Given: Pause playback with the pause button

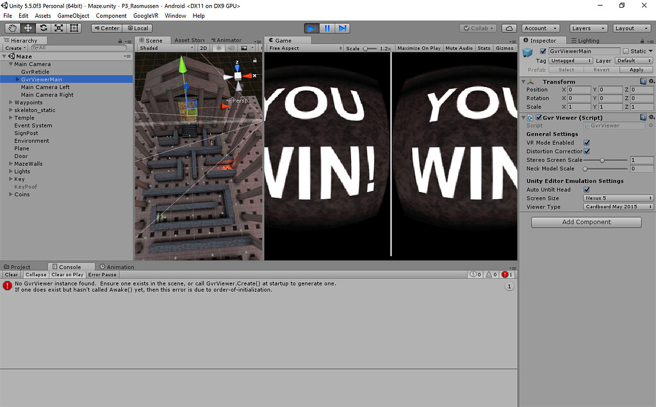Looking at the screenshot, I should tap(327, 28).
